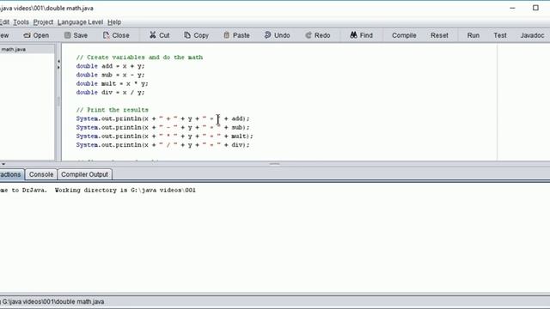Click the Copy pages icon
The width and height of the screenshot is (550, 309).
(x=187, y=35)
